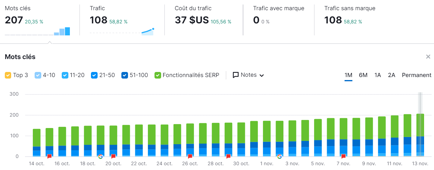
Task: Click the 5 nov. stacked bar
Action: 318,138
